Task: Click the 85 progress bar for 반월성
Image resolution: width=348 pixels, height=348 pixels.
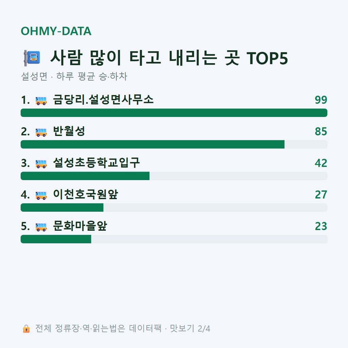Action: 174,144
